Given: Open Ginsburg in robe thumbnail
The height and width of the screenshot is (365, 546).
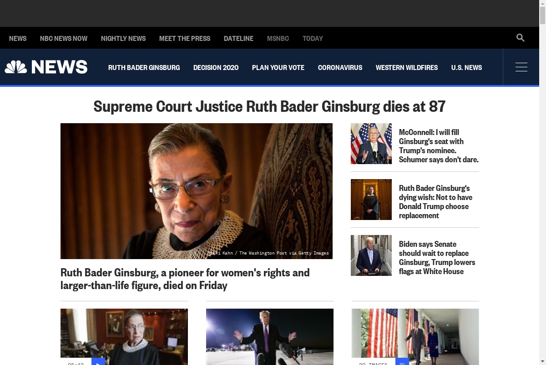Looking at the screenshot, I should coord(371,200).
